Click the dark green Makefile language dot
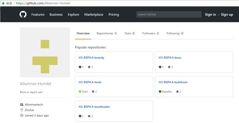 [160, 91]
